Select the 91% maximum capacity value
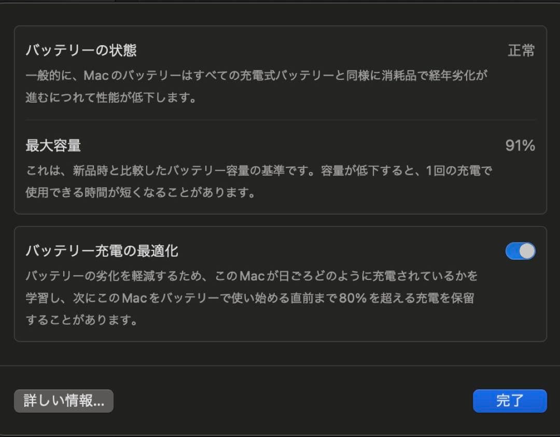The height and width of the screenshot is (437, 560). [520, 145]
